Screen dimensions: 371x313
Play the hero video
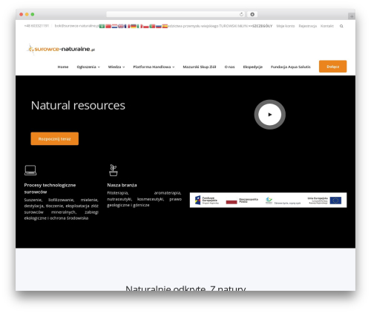(270, 115)
